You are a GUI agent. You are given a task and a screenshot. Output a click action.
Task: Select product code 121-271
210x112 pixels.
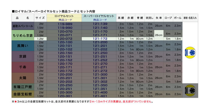coord(100,67)
